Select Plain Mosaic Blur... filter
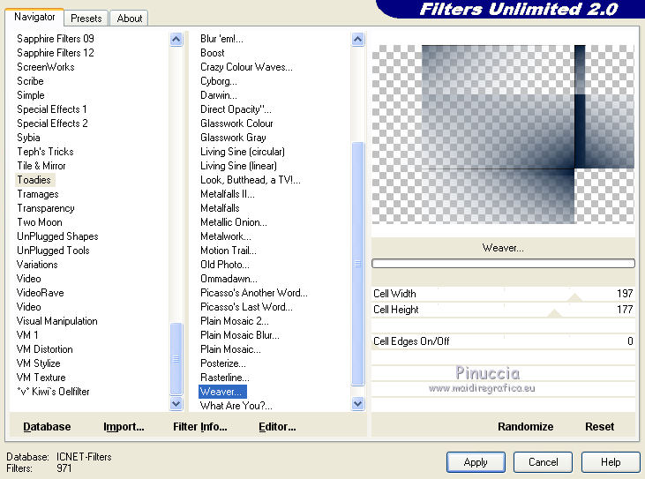Screen dimensions: 645x479 240,335
